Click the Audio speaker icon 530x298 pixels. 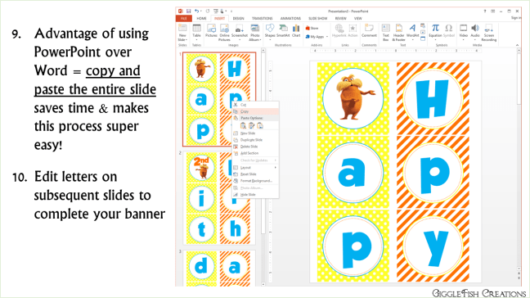[475, 29]
